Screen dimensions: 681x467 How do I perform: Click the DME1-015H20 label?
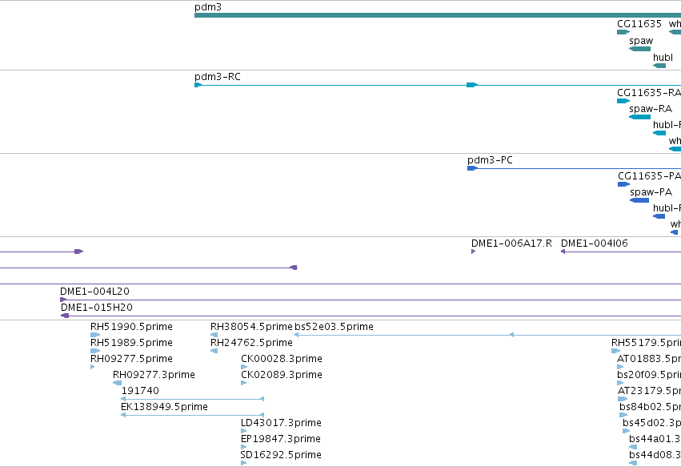pyautogui.click(x=96, y=308)
